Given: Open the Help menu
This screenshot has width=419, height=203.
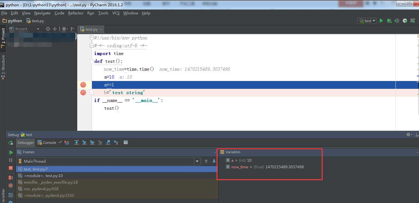Looking at the screenshot, I should [146, 13].
